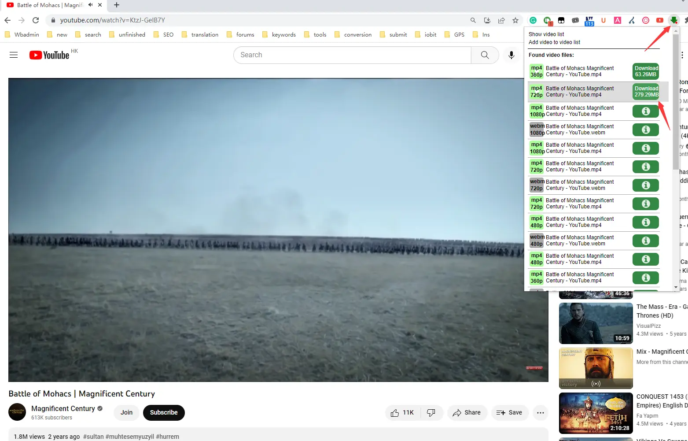Viewport: 688px width, 441px height.
Task: Show info for webm 480p file
Action: (646, 241)
